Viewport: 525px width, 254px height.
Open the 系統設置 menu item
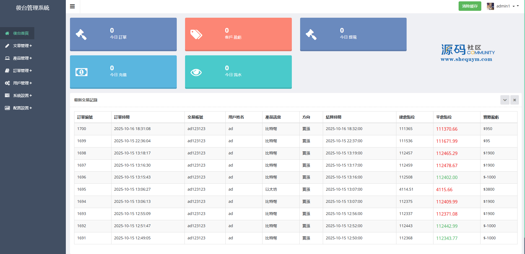tap(22, 95)
